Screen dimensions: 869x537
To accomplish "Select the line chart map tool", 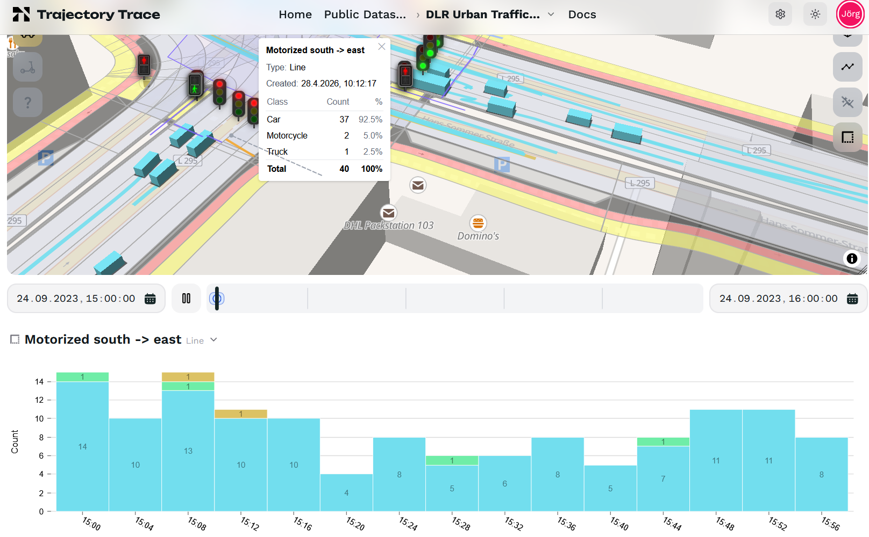I will (x=847, y=67).
